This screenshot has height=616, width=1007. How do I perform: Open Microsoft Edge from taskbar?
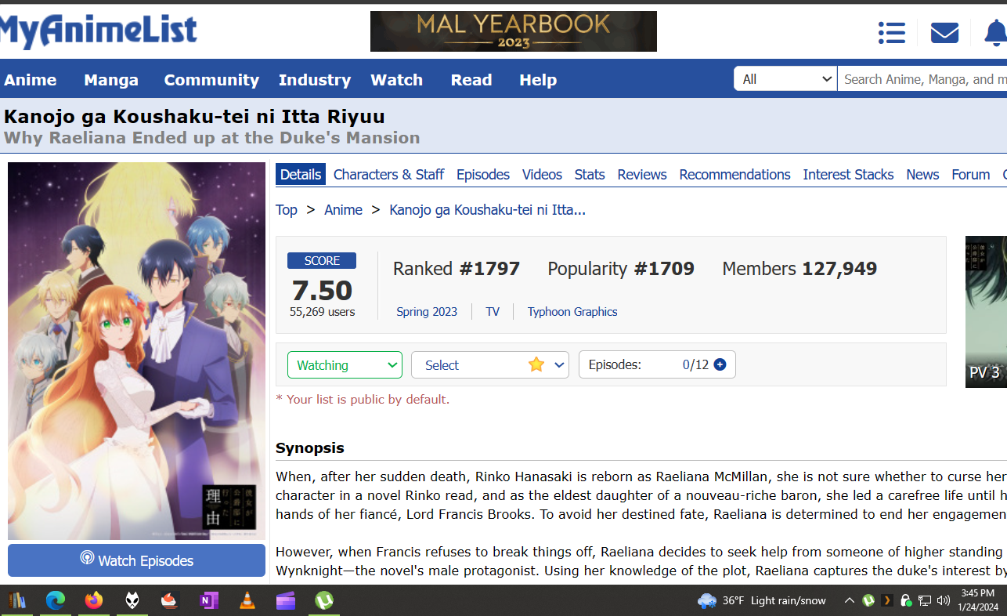(x=55, y=600)
